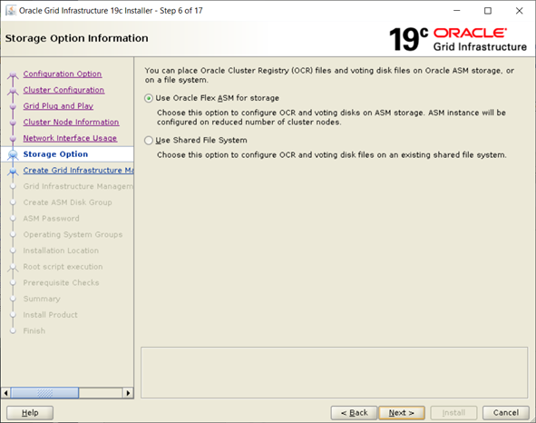Screen dimensions: 536x423
Task: Click the Oracle 19c Grid Infrastructure logo
Action: [x=458, y=39]
